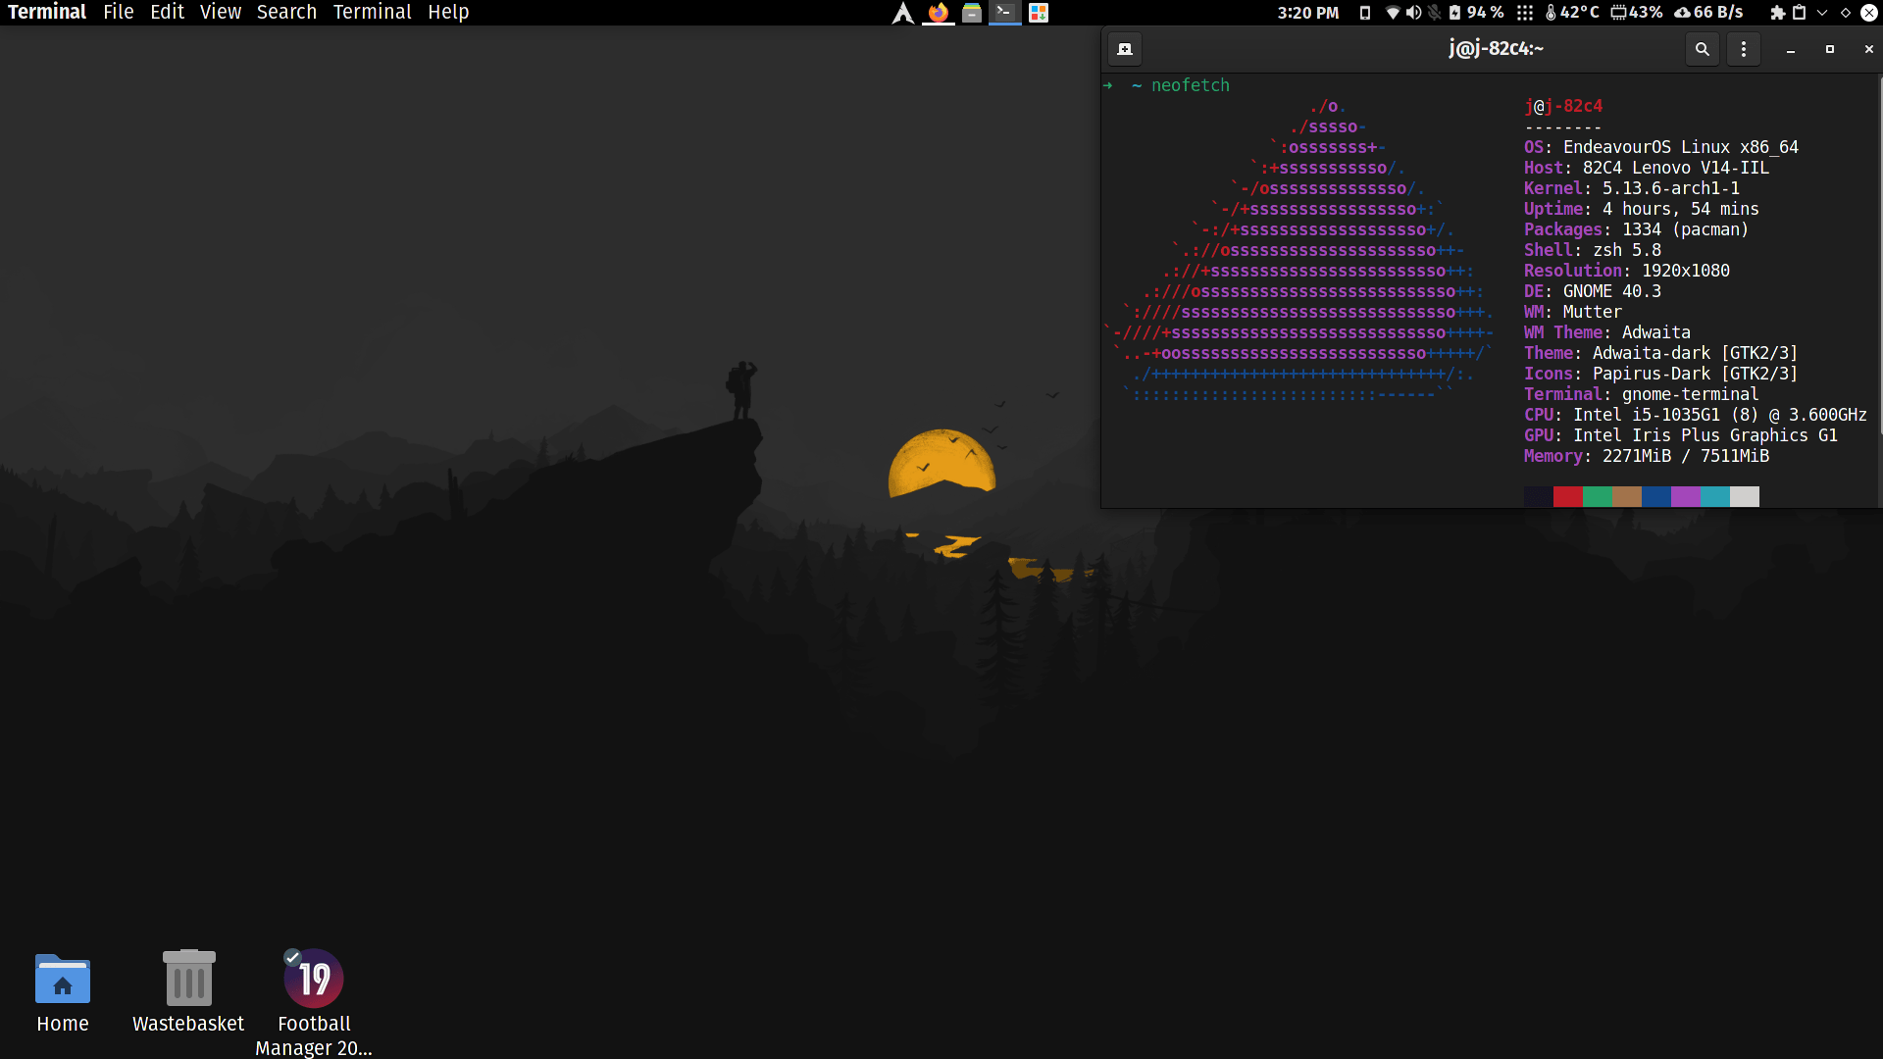Image resolution: width=1883 pixels, height=1059 pixels.
Task: Expand the chevron dropdown in the system tray
Action: pyautogui.click(x=1822, y=13)
